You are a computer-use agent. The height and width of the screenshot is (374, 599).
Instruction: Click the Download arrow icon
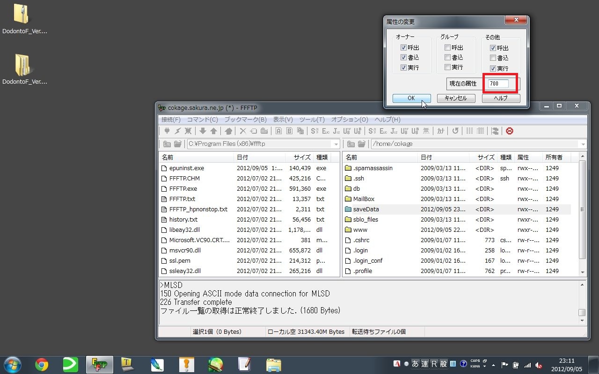[203, 131]
